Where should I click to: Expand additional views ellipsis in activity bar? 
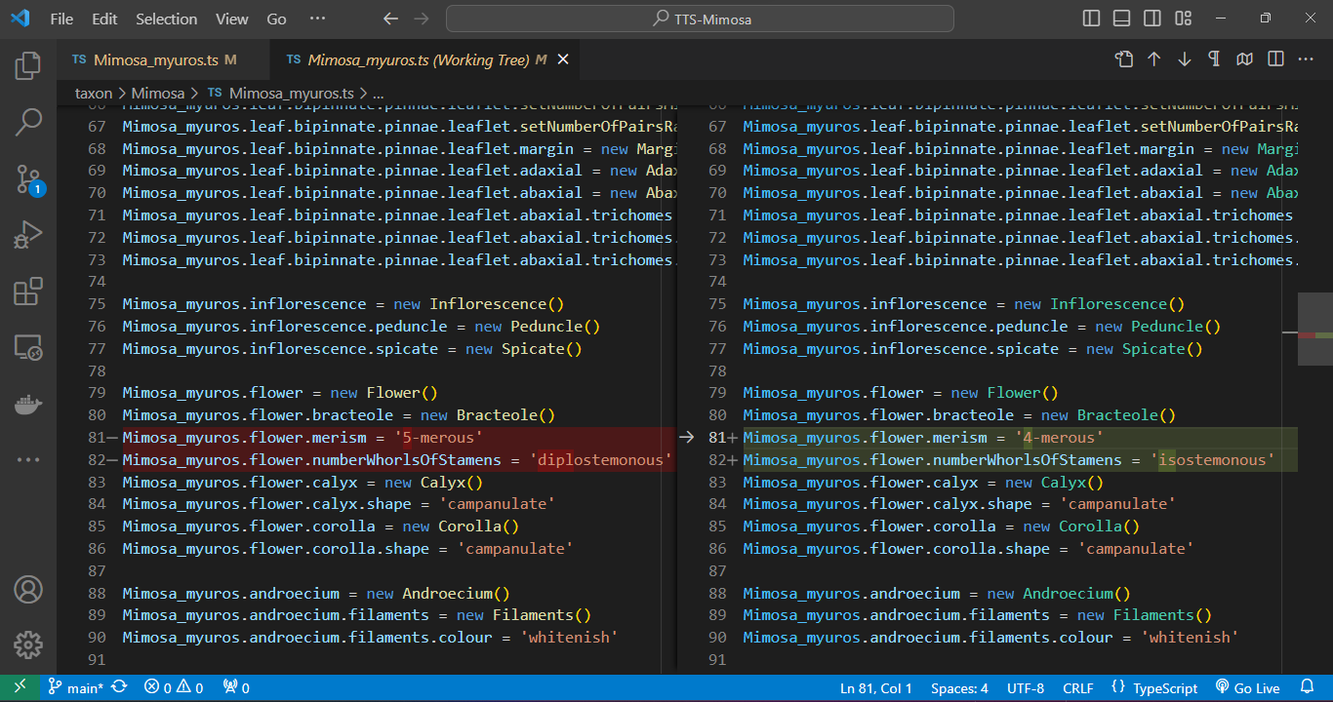pyautogui.click(x=27, y=459)
